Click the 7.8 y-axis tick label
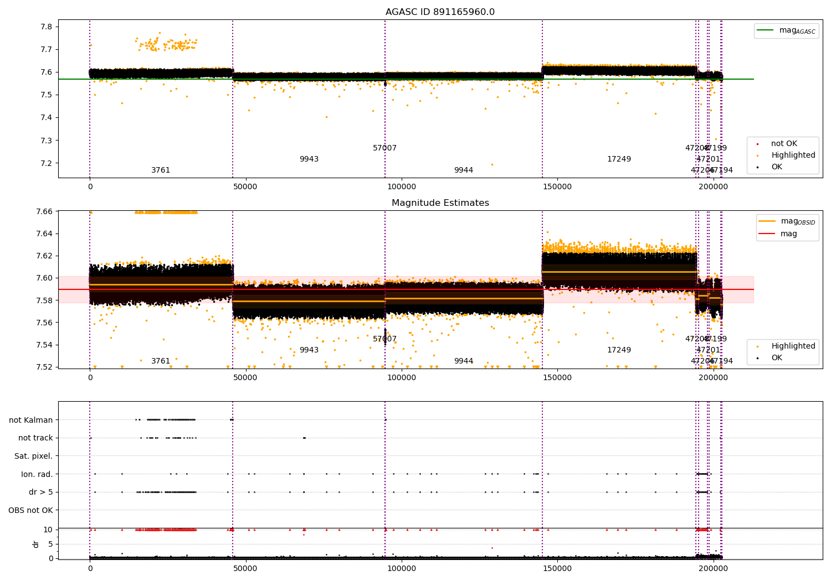This screenshot has height=581, width=831. tap(47, 27)
